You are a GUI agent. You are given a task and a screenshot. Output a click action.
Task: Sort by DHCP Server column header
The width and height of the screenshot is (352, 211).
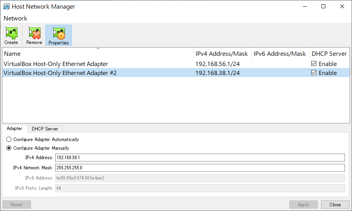tap(330, 54)
